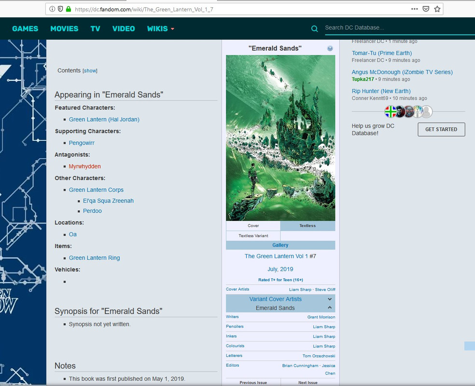Viewport: 475px width, 386px height.
Task: Open the Inkers credit label
Action: pyautogui.click(x=231, y=336)
